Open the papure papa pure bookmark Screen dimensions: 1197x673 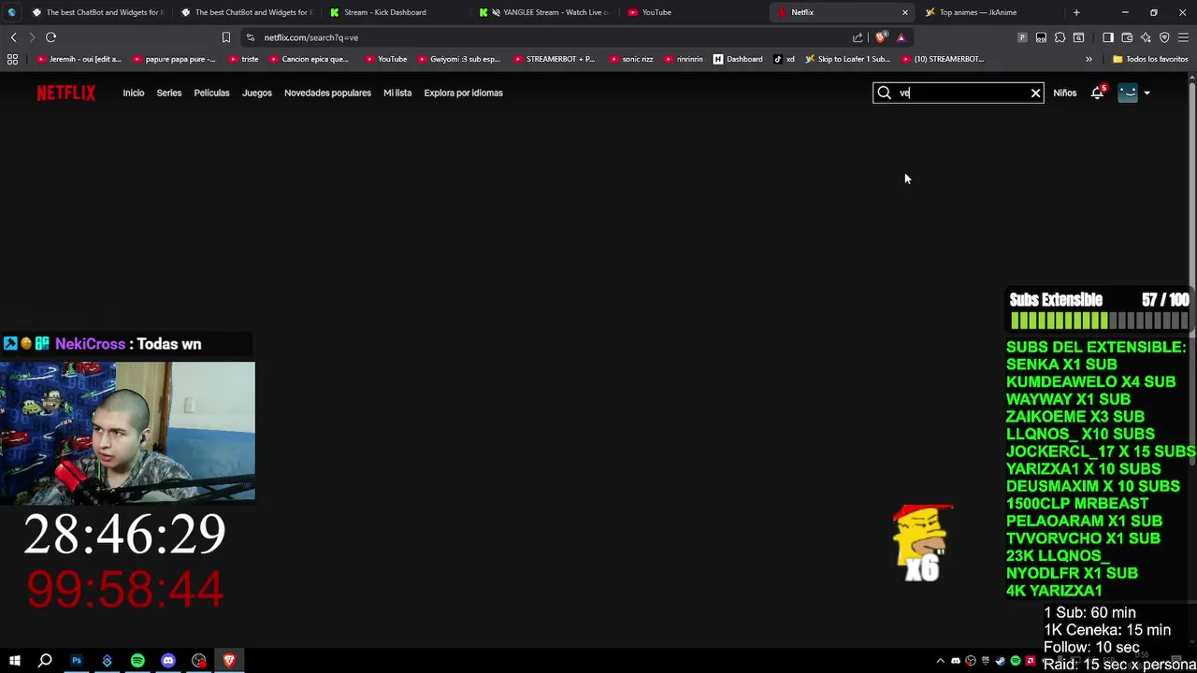pos(175,59)
